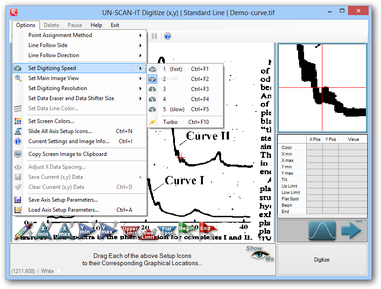Click the X min row in the table
Screen dimensions: 381x289
(x=322, y=154)
